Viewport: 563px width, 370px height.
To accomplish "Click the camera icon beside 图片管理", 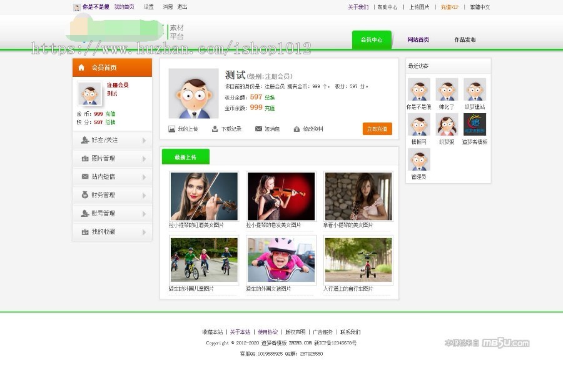I will (85, 158).
